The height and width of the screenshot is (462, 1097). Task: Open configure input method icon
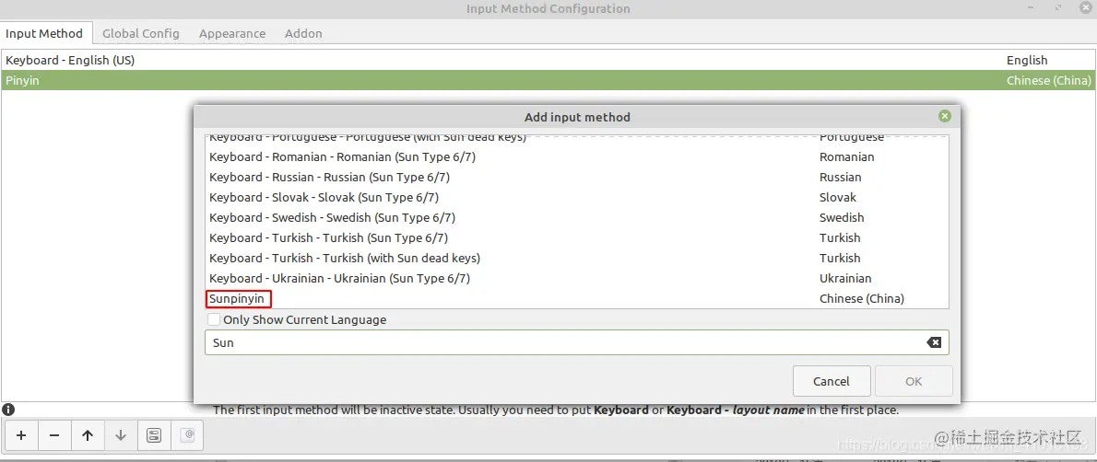[154, 435]
